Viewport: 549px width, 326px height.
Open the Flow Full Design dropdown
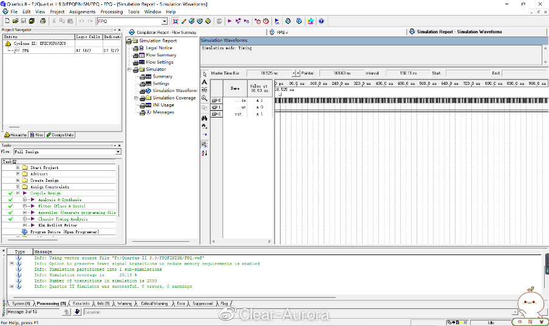118,151
